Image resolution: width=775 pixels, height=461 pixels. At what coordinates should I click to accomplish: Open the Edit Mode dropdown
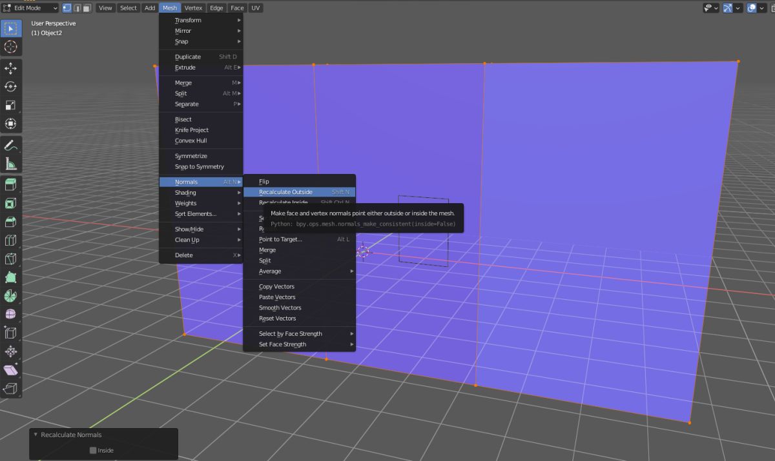click(30, 8)
